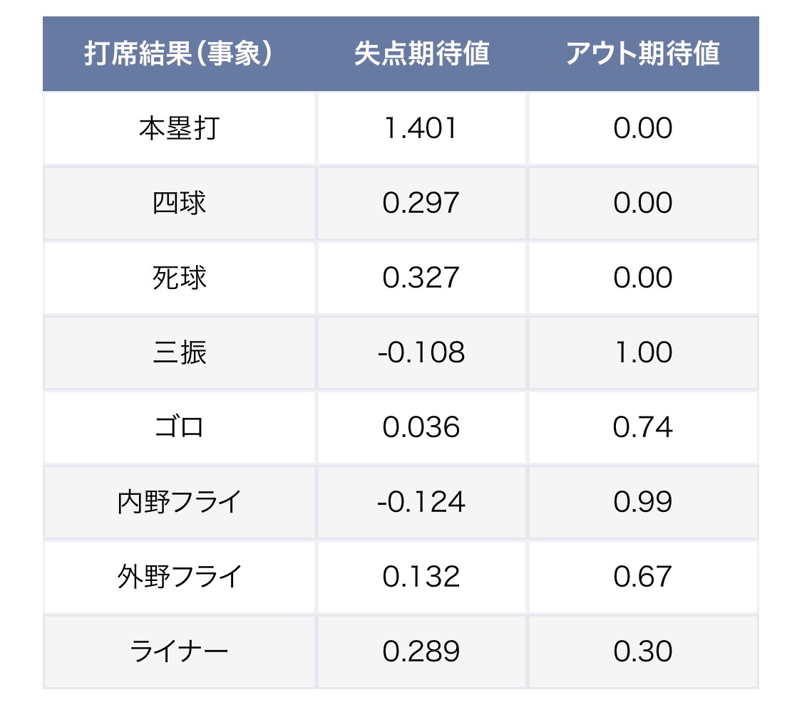The height and width of the screenshot is (707, 802).
Task: Select the ライナー row label
Action: [x=179, y=652]
